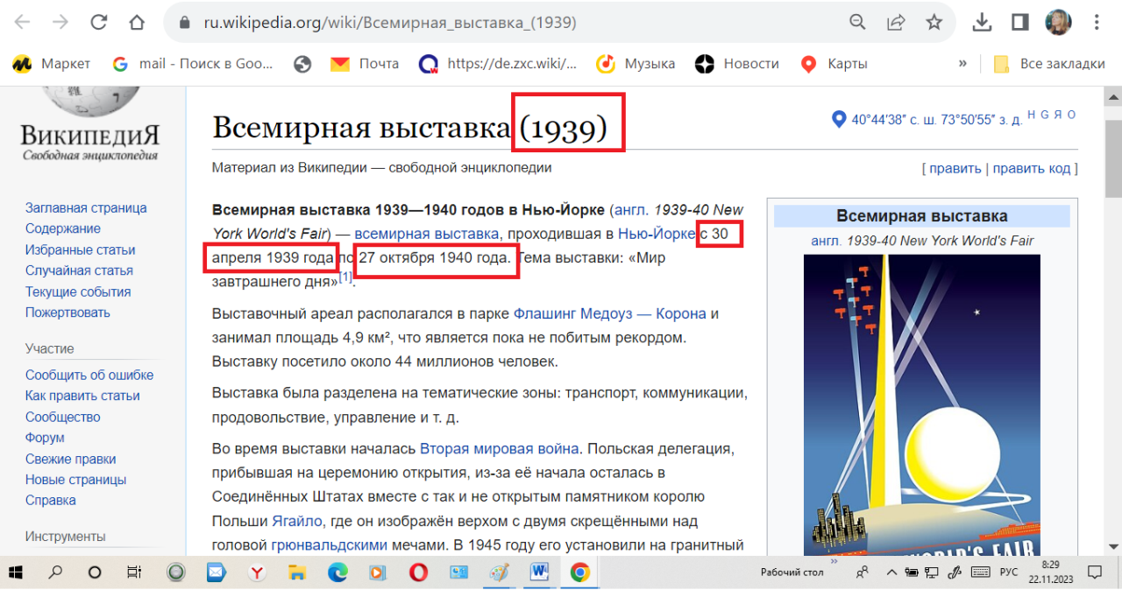Bookmark this page with the star
Image resolution: width=1122 pixels, height=597 pixels.
pos(934,23)
